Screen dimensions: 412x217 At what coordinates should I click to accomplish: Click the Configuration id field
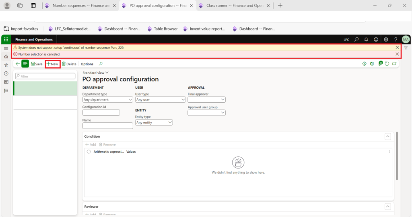tap(101, 112)
